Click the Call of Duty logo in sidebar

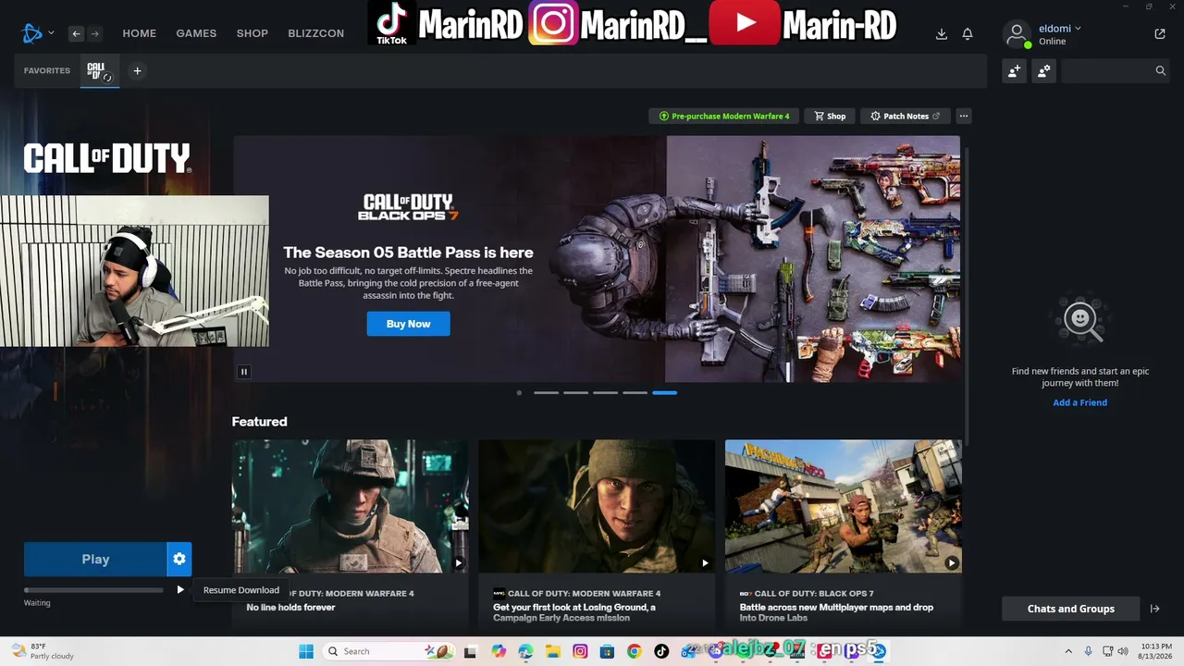pyautogui.click(x=107, y=158)
